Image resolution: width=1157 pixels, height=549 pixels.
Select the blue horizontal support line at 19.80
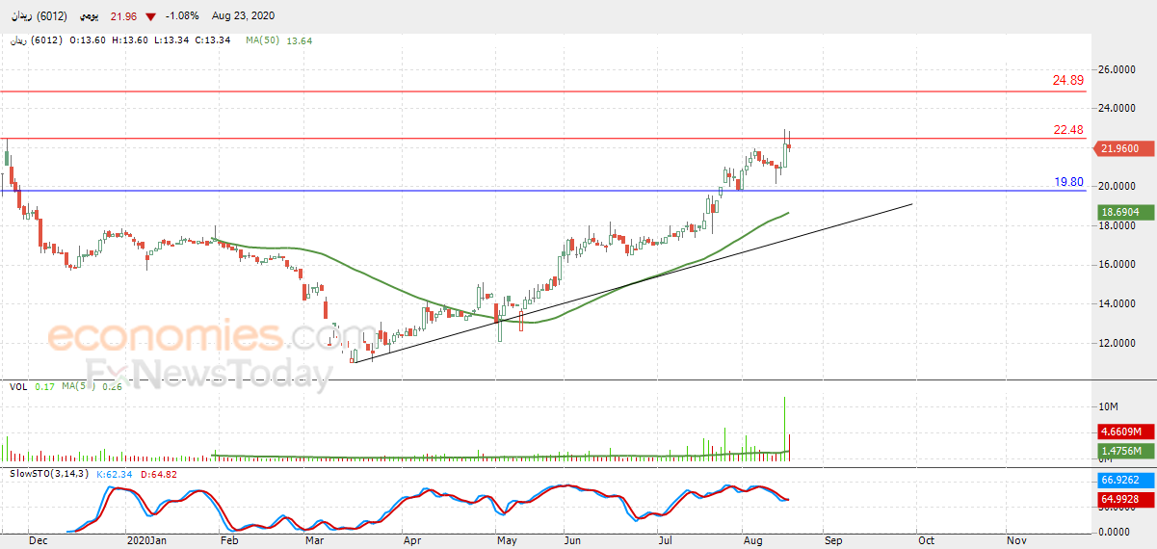tap(545, 191)
